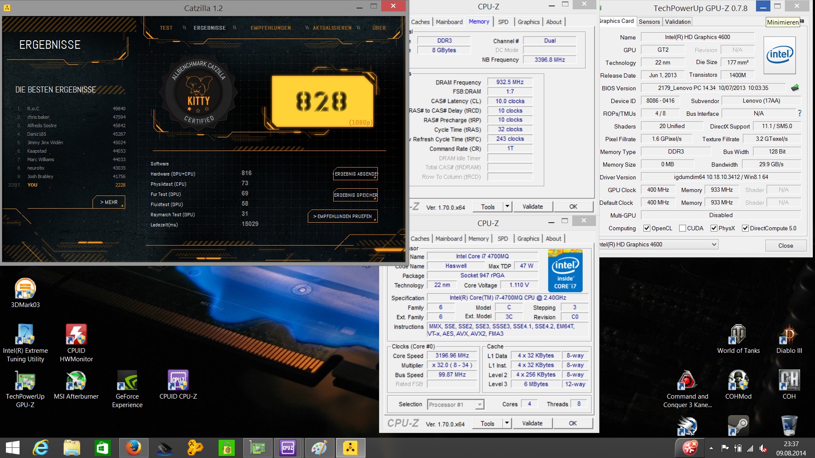Viewport: 815px width, 458px height.
Task: Click the 828 score display in Catzilla
Action: (322, 102)
